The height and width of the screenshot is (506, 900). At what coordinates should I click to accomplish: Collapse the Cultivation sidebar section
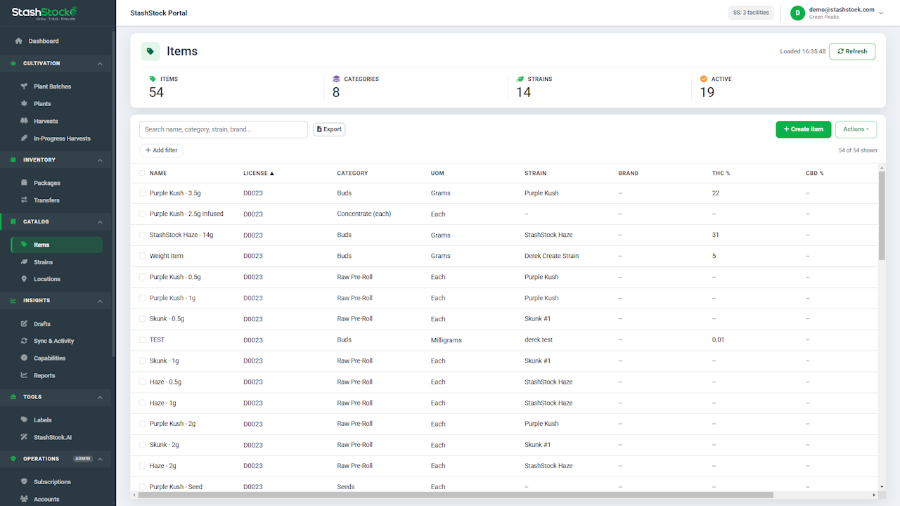click(100, 63)
